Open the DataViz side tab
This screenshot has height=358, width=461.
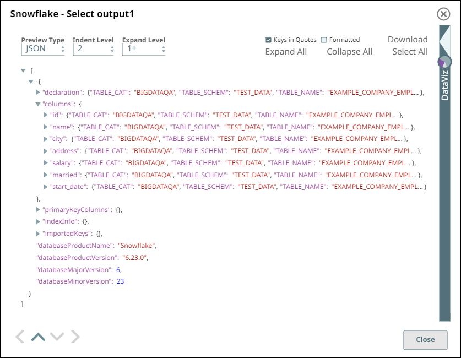pyautogui.click(x=444, y=85)
